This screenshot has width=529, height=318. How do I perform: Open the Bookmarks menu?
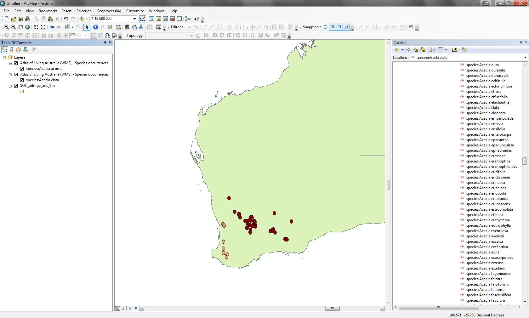(48, 11)
